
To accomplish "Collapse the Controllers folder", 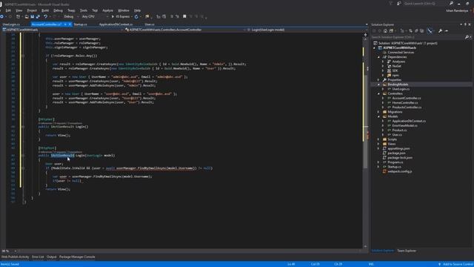I will tap(378, 93).
